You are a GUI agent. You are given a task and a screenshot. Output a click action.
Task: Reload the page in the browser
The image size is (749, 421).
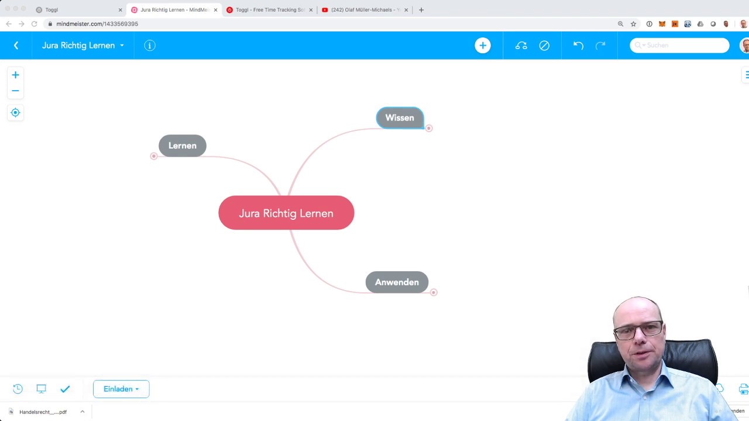[x=34, y=24]
